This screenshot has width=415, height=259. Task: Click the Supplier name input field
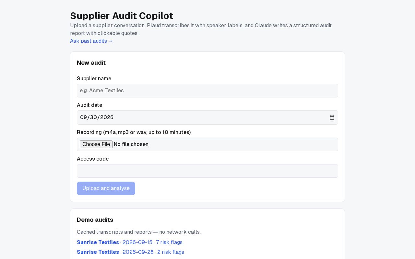207,91
